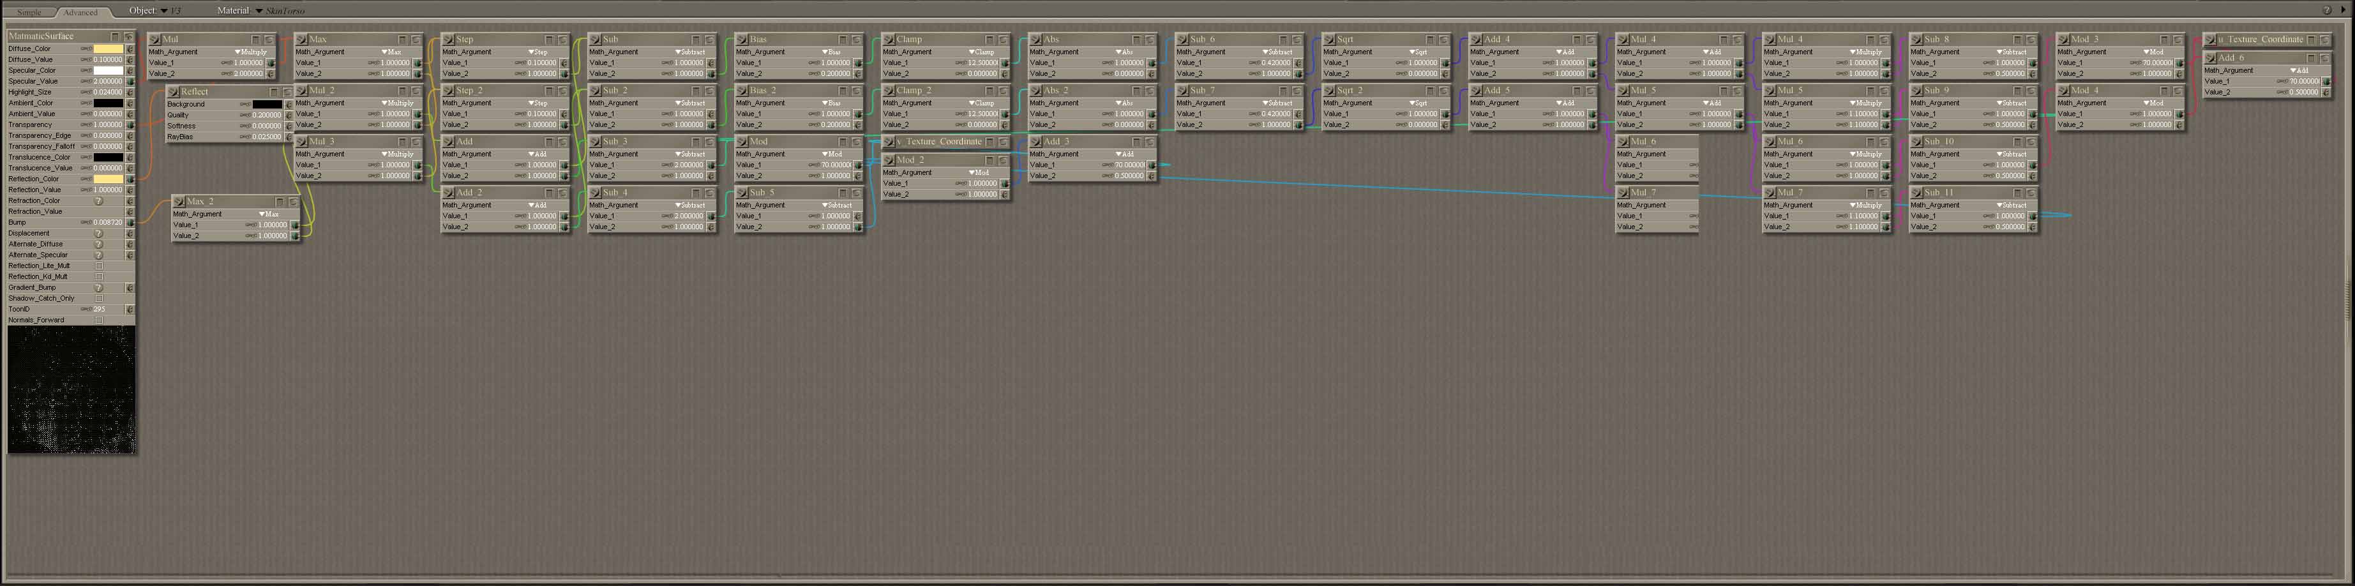
Task: Click the options arrow at top right
Action: point(2342,10)
